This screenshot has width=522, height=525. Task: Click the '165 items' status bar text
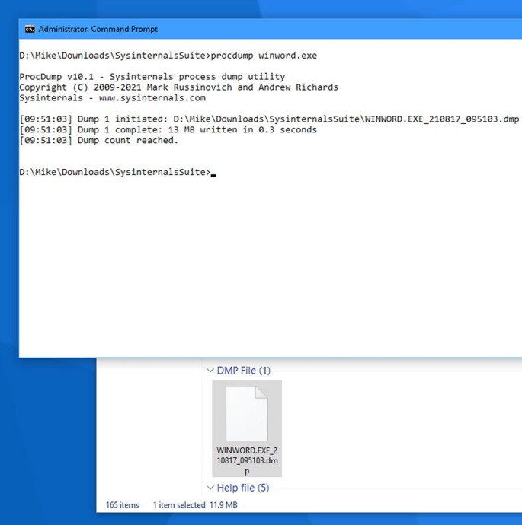[123, 505]
